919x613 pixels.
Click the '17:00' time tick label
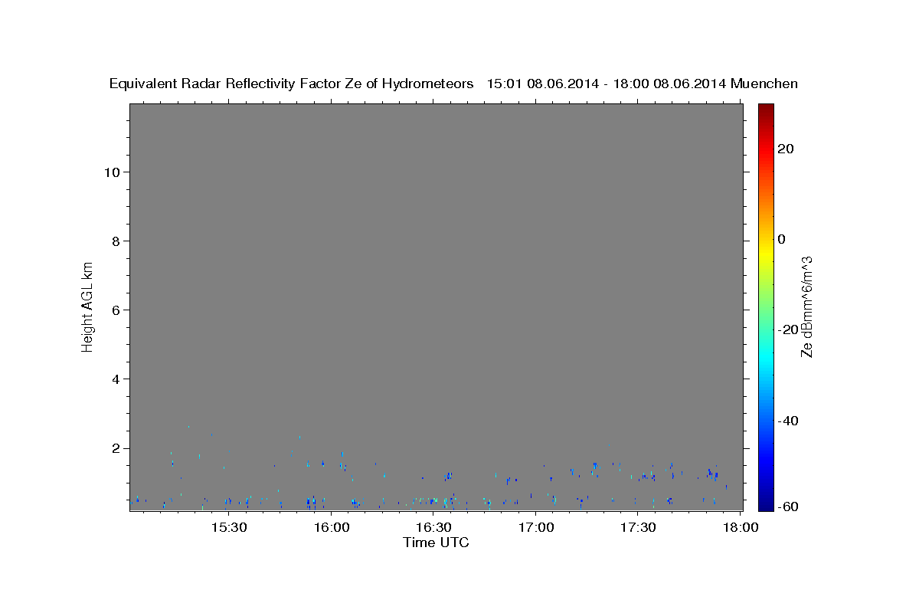[x=536, y=528]
